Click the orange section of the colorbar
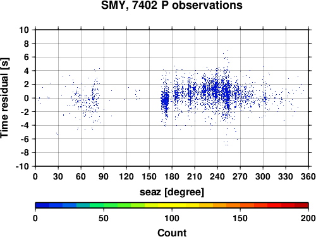 coord(233,205)
